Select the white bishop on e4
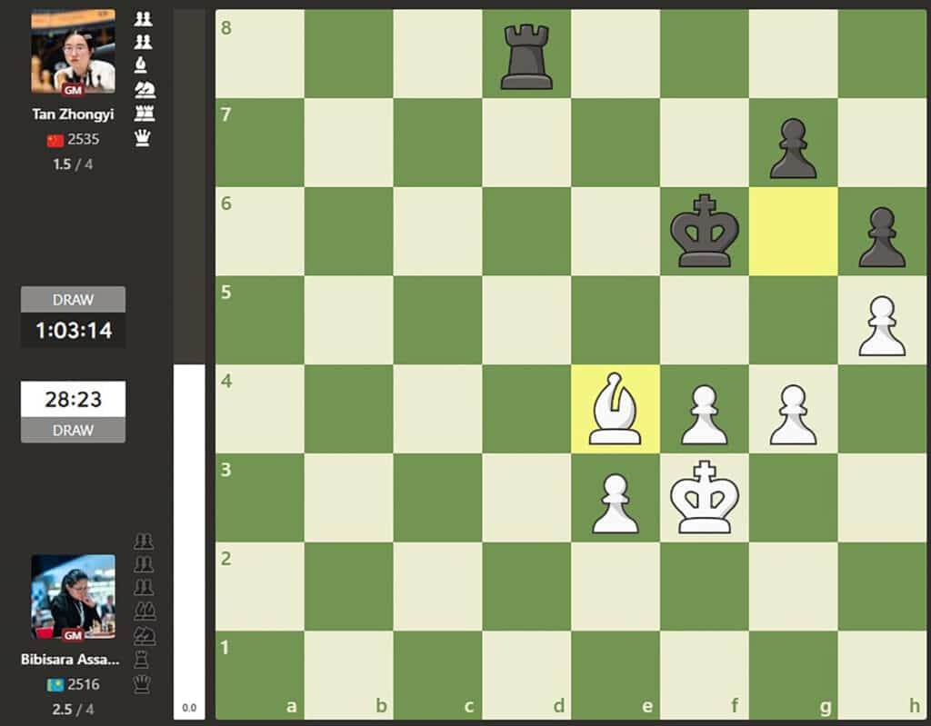931x726 pixels. (616, 410)
